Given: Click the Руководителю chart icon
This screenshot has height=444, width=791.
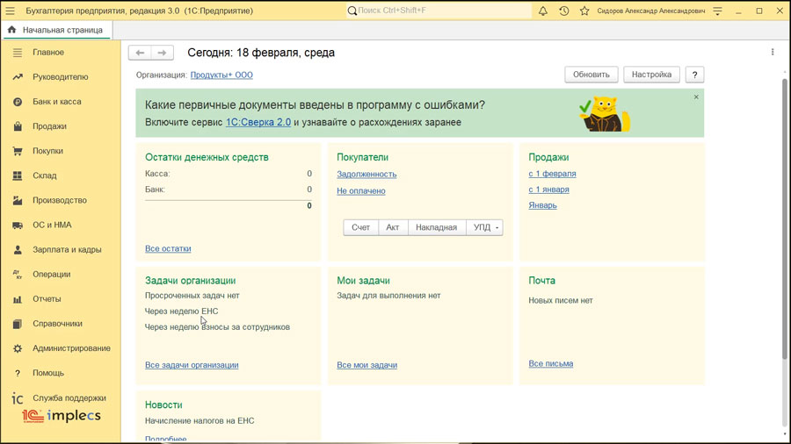Looking at the screenshot, I should tap(18, 77).
